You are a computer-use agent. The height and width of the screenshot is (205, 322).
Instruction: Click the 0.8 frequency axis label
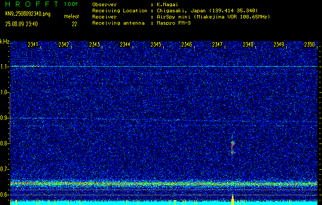point(5,143)
